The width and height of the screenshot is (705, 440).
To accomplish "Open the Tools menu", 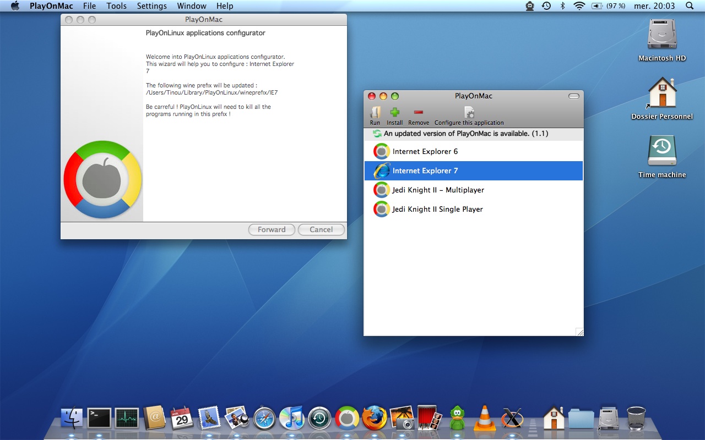I will pos(116,6).
